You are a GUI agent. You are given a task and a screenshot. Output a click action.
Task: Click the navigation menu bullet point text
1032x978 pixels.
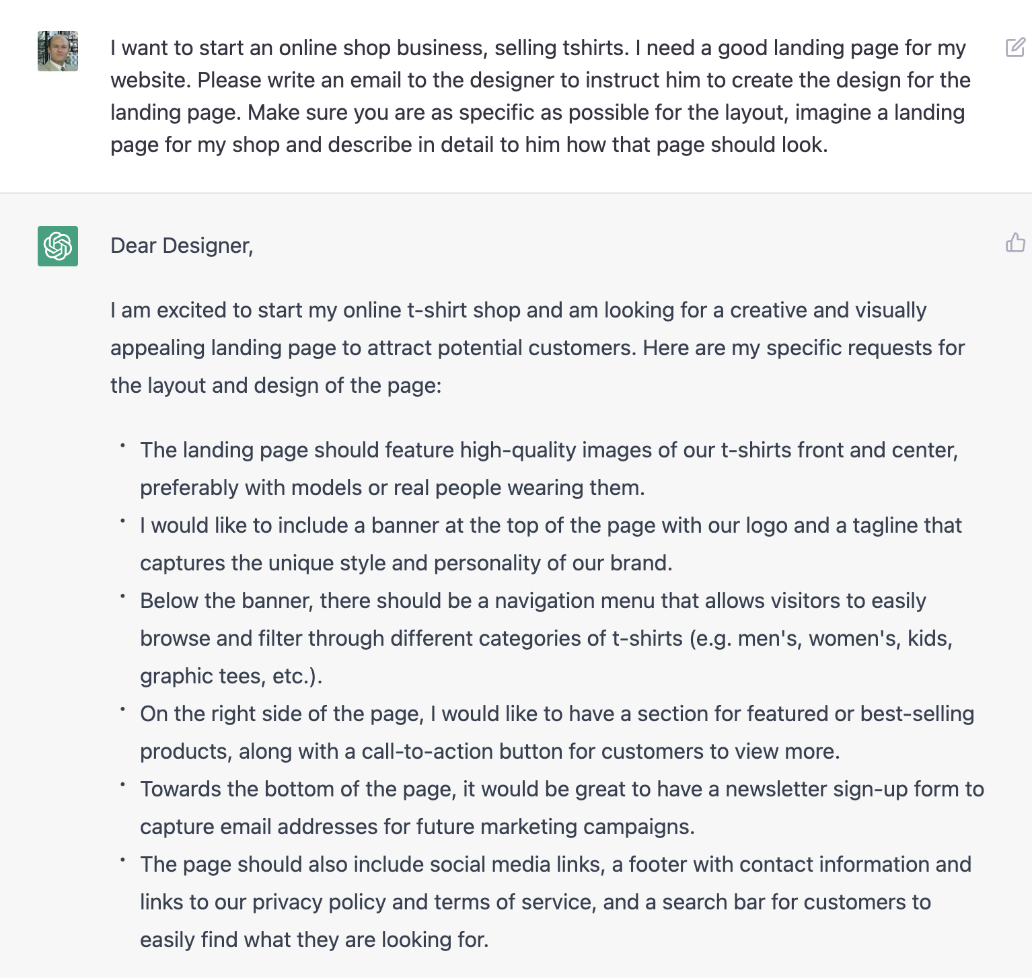coord(546,638)
